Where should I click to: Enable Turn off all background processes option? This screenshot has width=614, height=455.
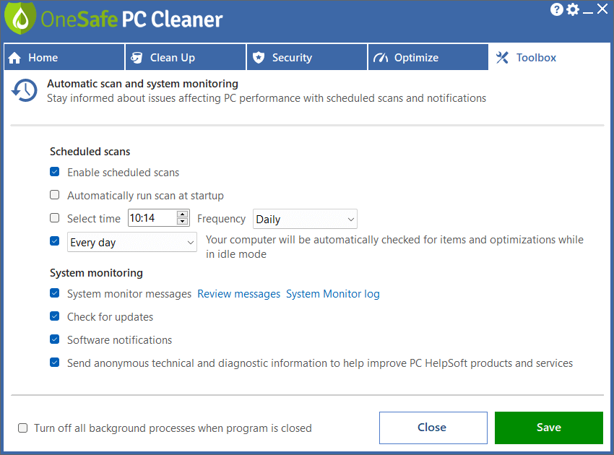coord(22,428)
